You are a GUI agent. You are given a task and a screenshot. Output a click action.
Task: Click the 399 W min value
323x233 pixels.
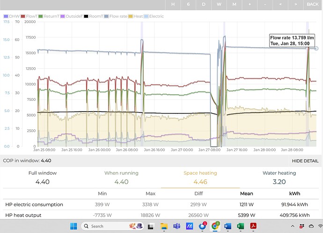point(103,205)
